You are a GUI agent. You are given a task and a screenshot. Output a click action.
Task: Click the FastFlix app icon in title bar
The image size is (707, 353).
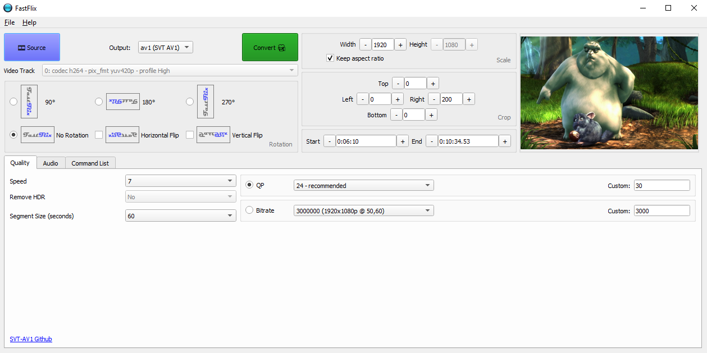point(8,8)
